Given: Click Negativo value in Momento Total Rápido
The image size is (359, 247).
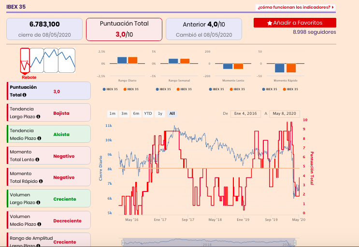Looking at the screenshot, I should [x=64, y=178].
